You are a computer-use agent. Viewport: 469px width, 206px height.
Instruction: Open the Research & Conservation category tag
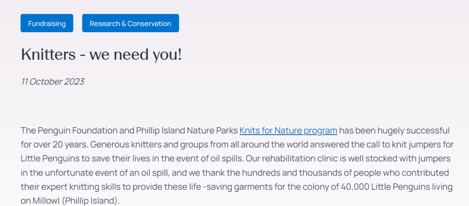tap(130, 23)
